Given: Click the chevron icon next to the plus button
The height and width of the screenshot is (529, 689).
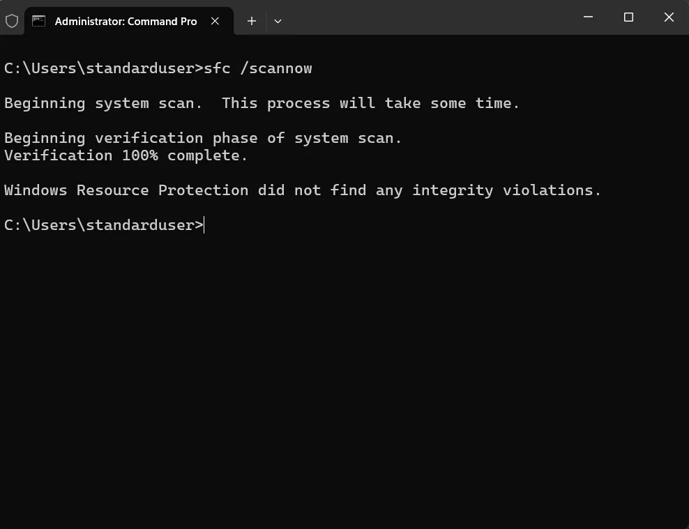Looking at the screenshot, I should coord(278,21).
